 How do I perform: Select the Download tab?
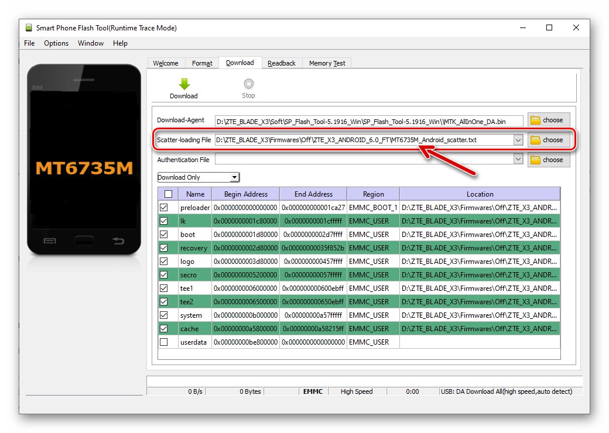(x=240, y=63)
